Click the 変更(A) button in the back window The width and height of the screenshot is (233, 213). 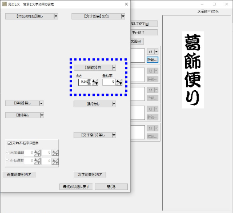137,41
